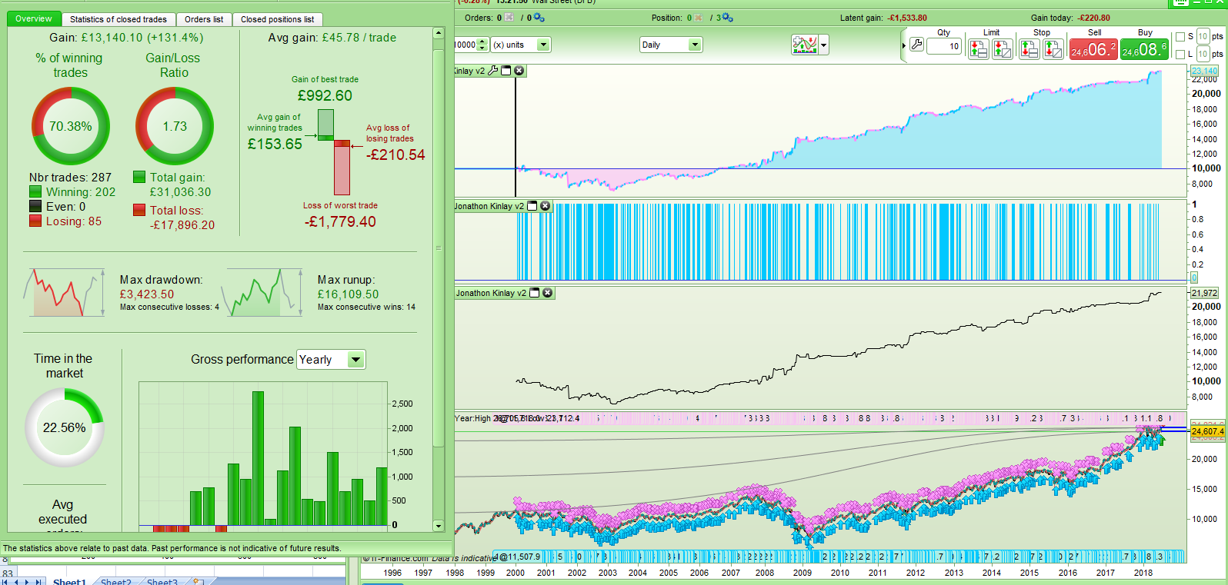The image size is (1228, 585).
Task: Click the red Sell price button
Action: pyautogui.click(x=1093, y=49)
